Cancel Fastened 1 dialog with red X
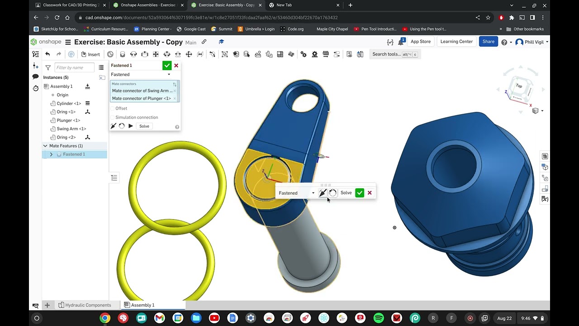The width and height of the screenshot is (579, 326). click(176, 66)
